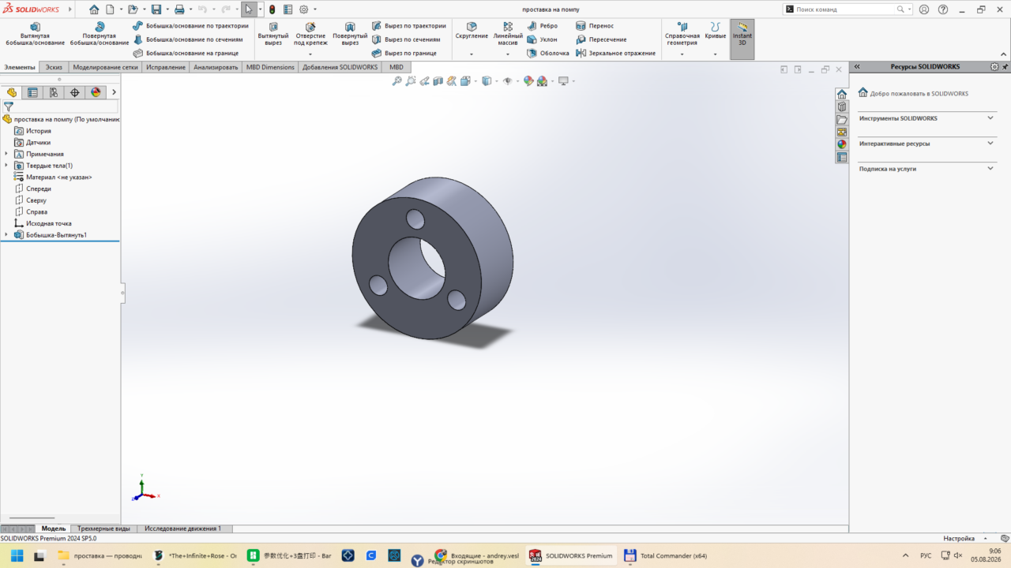Add a Ребро rib feature

click(x=543, y=26)
